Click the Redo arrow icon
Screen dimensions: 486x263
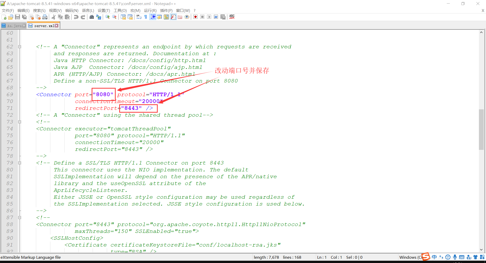83,17
